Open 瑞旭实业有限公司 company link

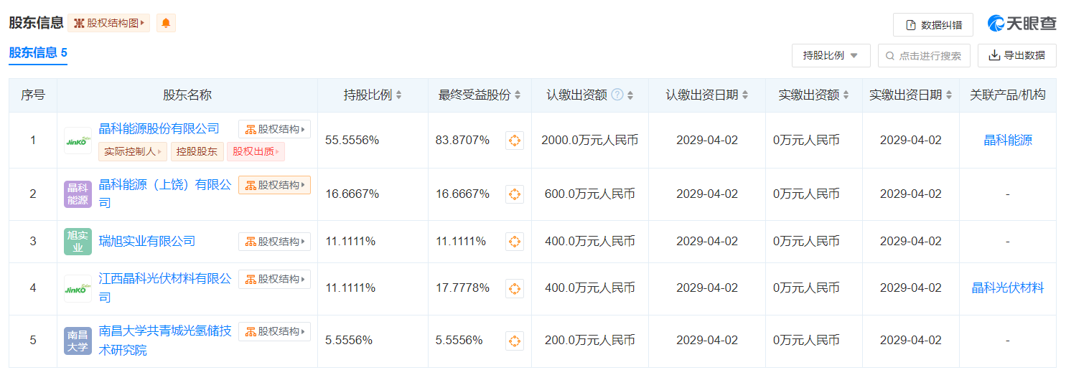[x=147, y=242]
